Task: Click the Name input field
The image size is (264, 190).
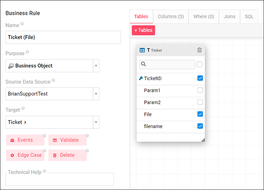Action: 63,37
